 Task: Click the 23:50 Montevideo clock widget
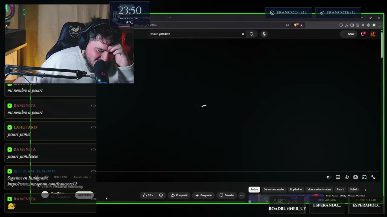[x=130, y=14]
